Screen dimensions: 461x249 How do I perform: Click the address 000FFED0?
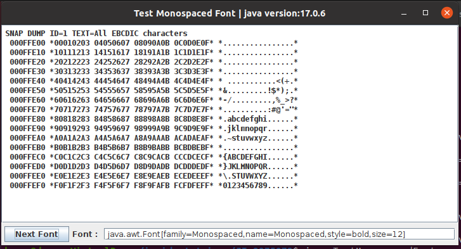(28, 167)
